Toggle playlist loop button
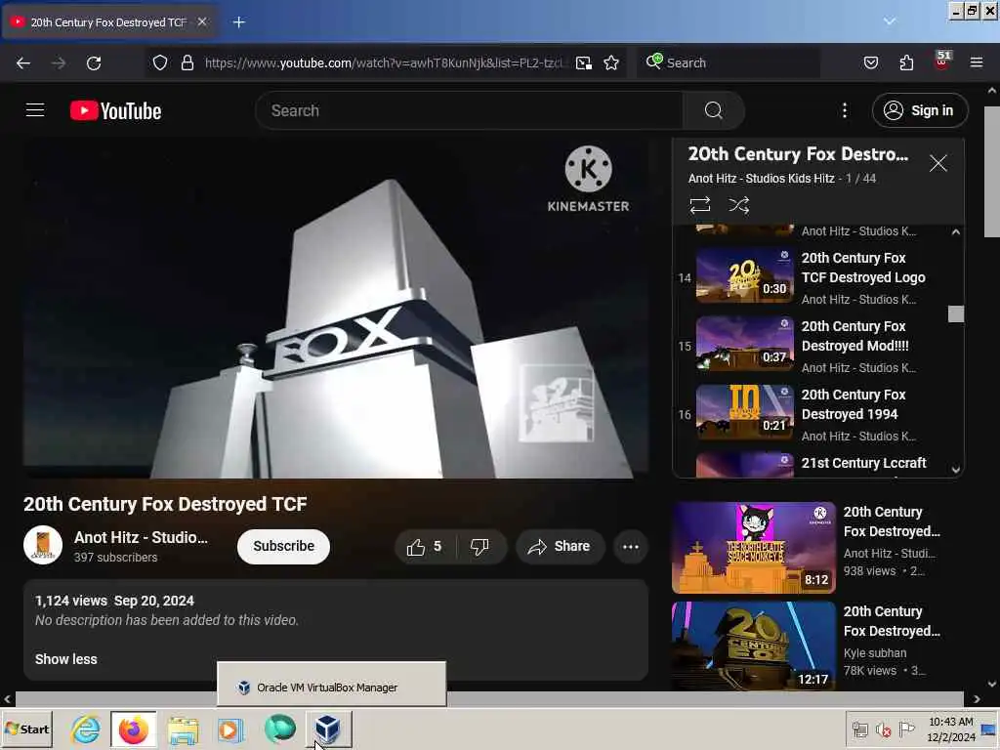This screenshot has width=1000, height=750. [699, 205]
